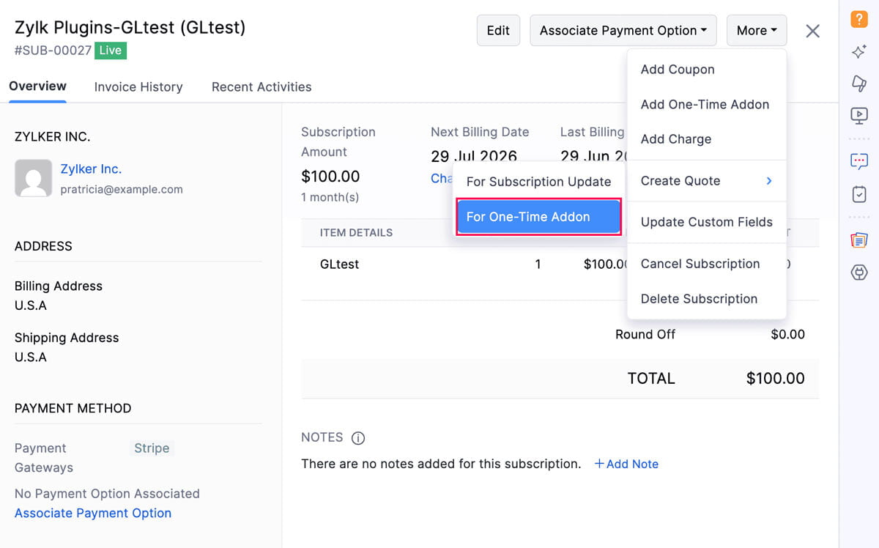Click the Notes info circle icon
The height and width of the screenshot is (548, 879).
358,438
